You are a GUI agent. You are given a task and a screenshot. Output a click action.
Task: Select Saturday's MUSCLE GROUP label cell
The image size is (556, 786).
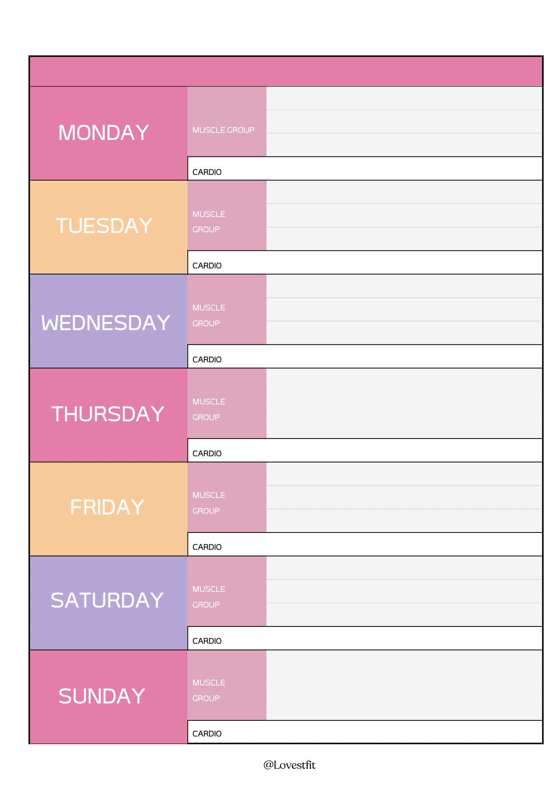pos(227,591)
